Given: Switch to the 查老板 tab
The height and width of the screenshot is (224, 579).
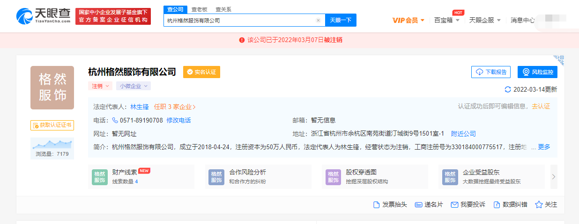Looking at the screenshot, I should point(200,9).
